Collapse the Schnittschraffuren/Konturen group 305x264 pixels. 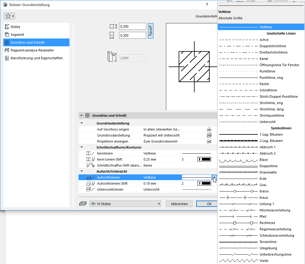(x=82, y=147)
